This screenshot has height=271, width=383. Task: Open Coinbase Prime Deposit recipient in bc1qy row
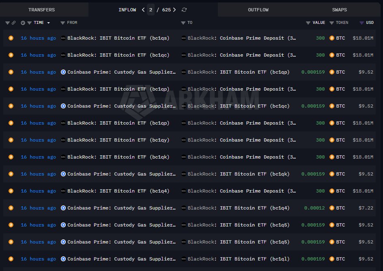[242, 140]
